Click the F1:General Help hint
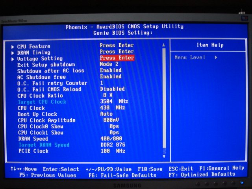Screen dimensions: 252x189 (x=222, y=168)
